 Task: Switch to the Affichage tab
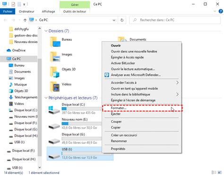click(48, 11)
